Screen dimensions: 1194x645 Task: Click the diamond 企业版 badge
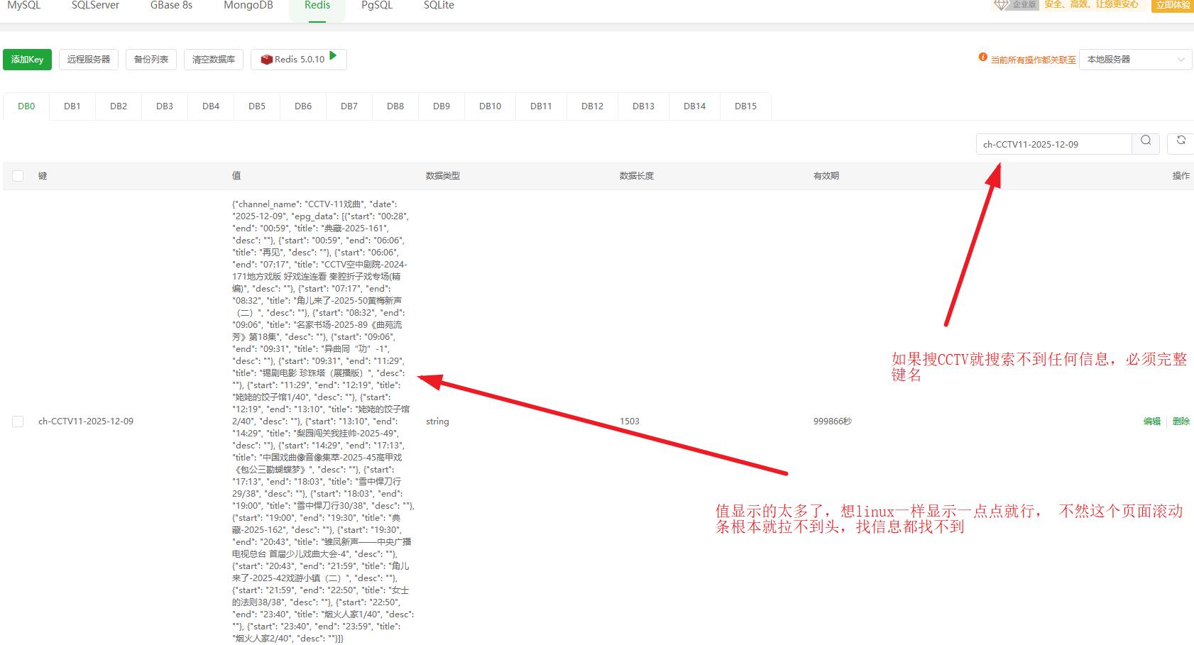click(1016, 4)
